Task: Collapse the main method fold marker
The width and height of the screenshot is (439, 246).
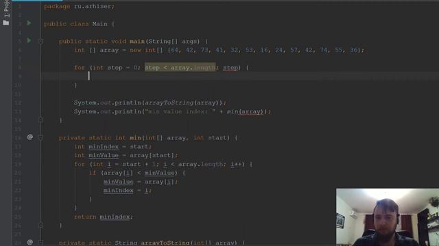Action: [x=40, y=42]
